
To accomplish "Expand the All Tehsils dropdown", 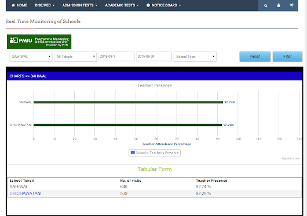I will tap(75, 57).
